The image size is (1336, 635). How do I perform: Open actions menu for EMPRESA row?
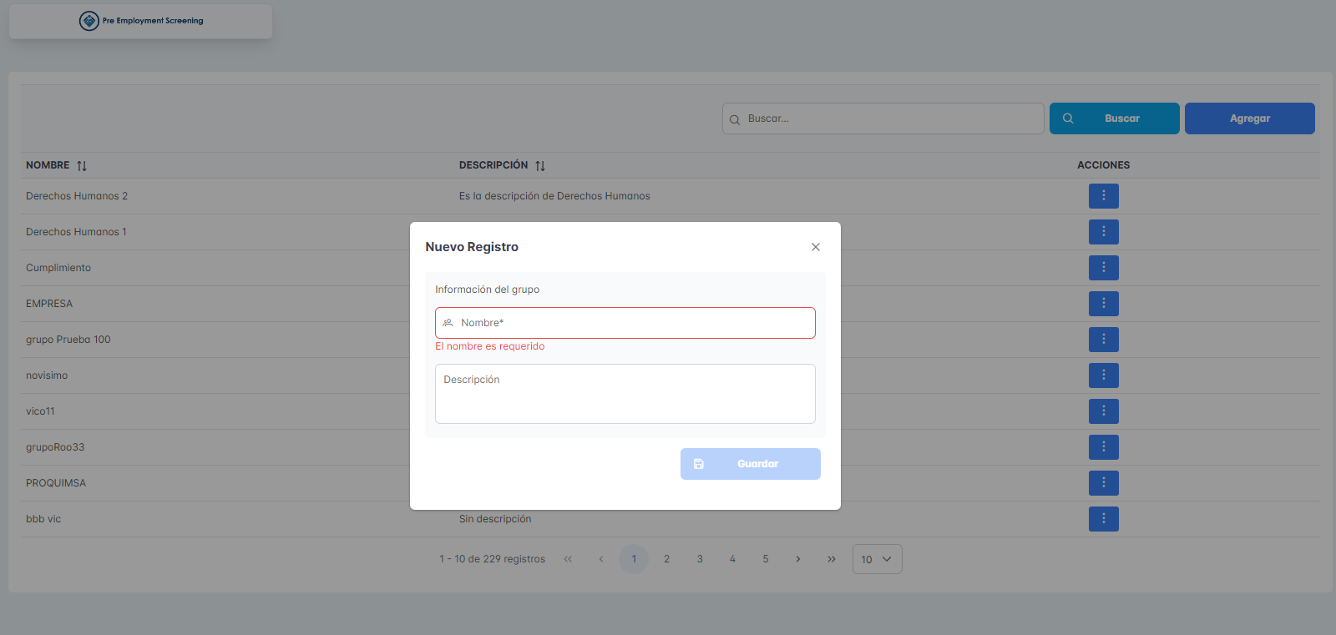click(1103, 304)
